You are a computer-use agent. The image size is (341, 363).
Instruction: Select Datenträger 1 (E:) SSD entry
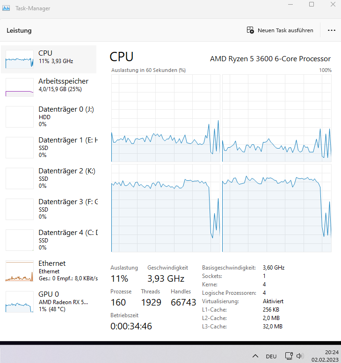49,147
